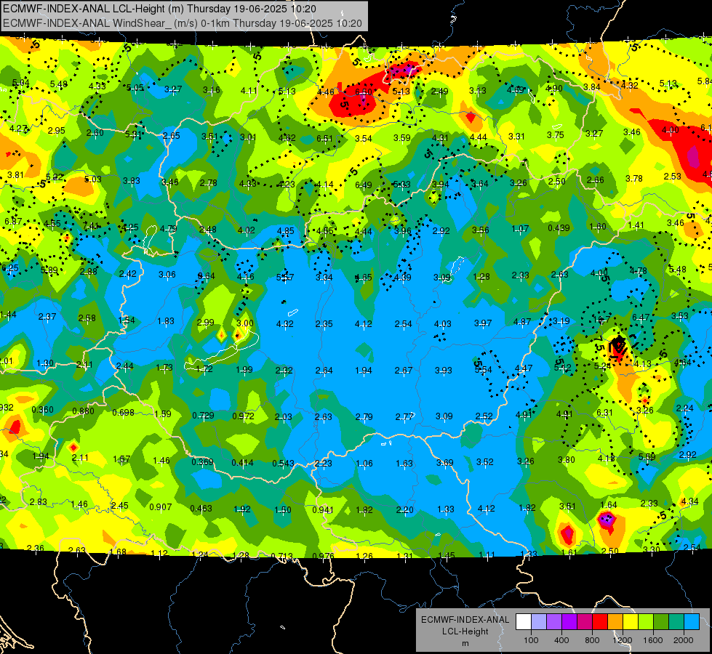The width and height of the screenshot is (712, 654).
Task: Click the wind shear value 0.880
Action: pos(83,411)
